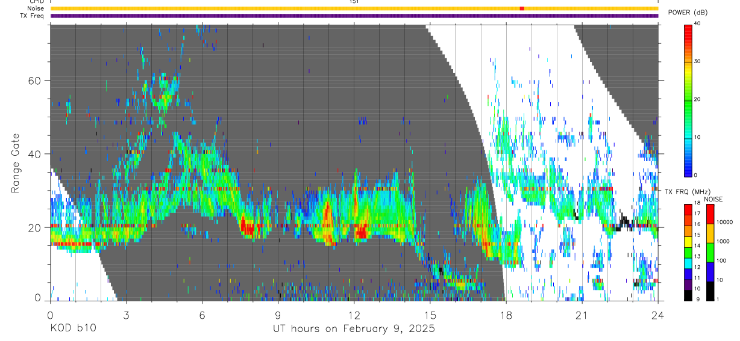Click the purple TX Freq strip above the plot
Viewport: 740px width, 341px height.
pos(354,16)
